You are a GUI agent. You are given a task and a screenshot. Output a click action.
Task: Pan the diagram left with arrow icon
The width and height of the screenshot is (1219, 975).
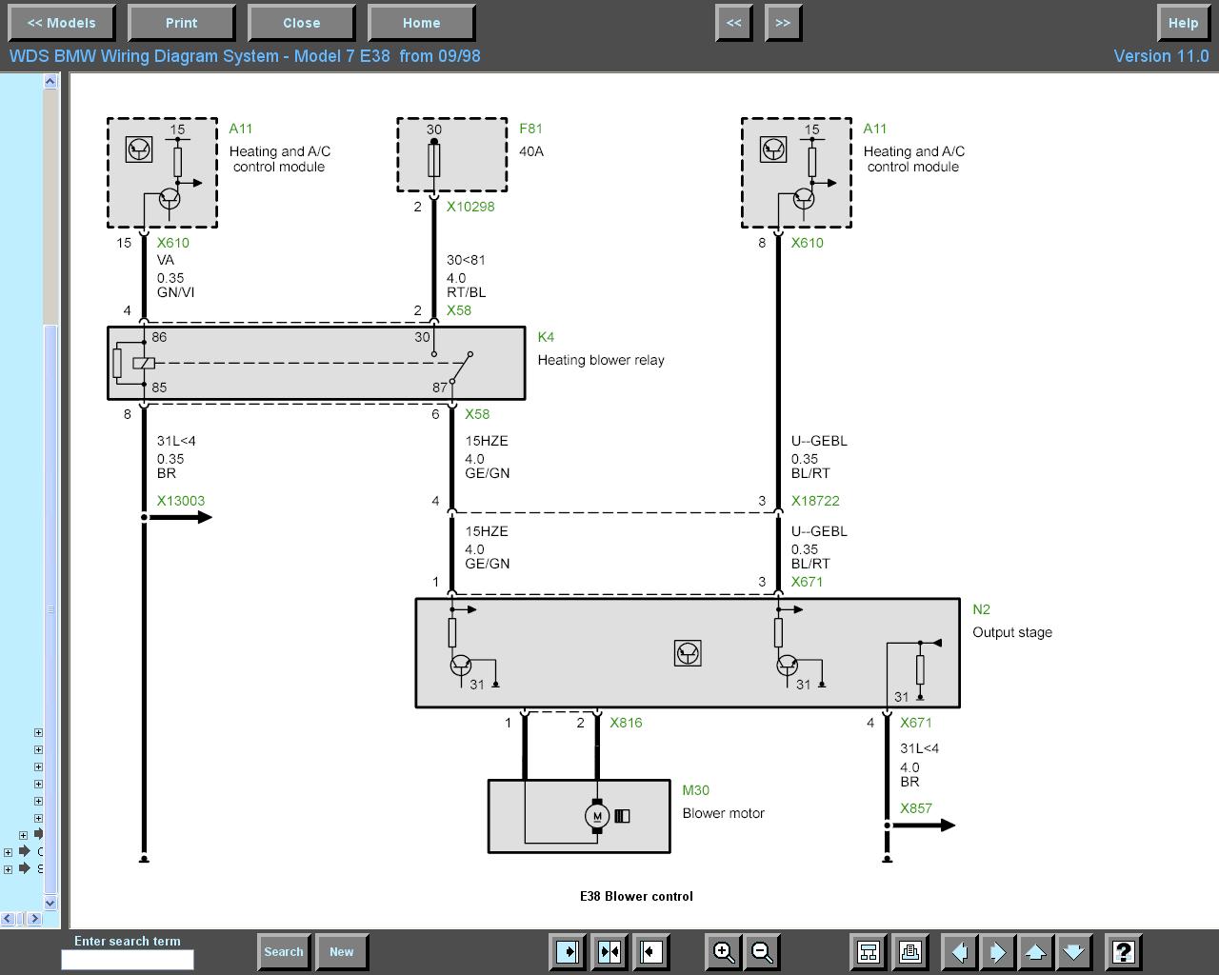(960, 951)
